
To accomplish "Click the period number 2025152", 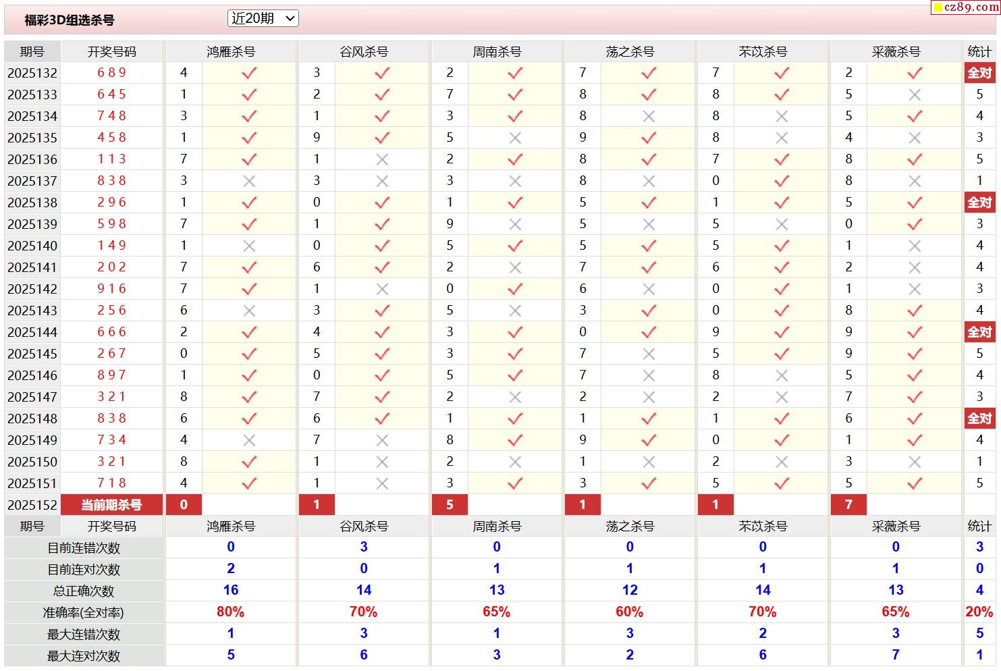I will pos(32,505).
